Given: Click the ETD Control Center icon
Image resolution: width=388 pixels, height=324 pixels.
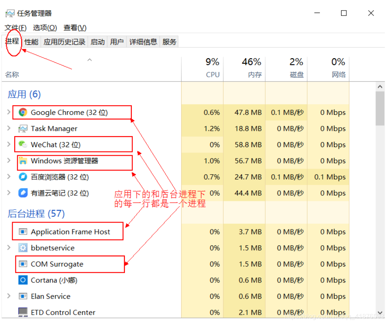Looking at the screenshot, I should 23,312.
